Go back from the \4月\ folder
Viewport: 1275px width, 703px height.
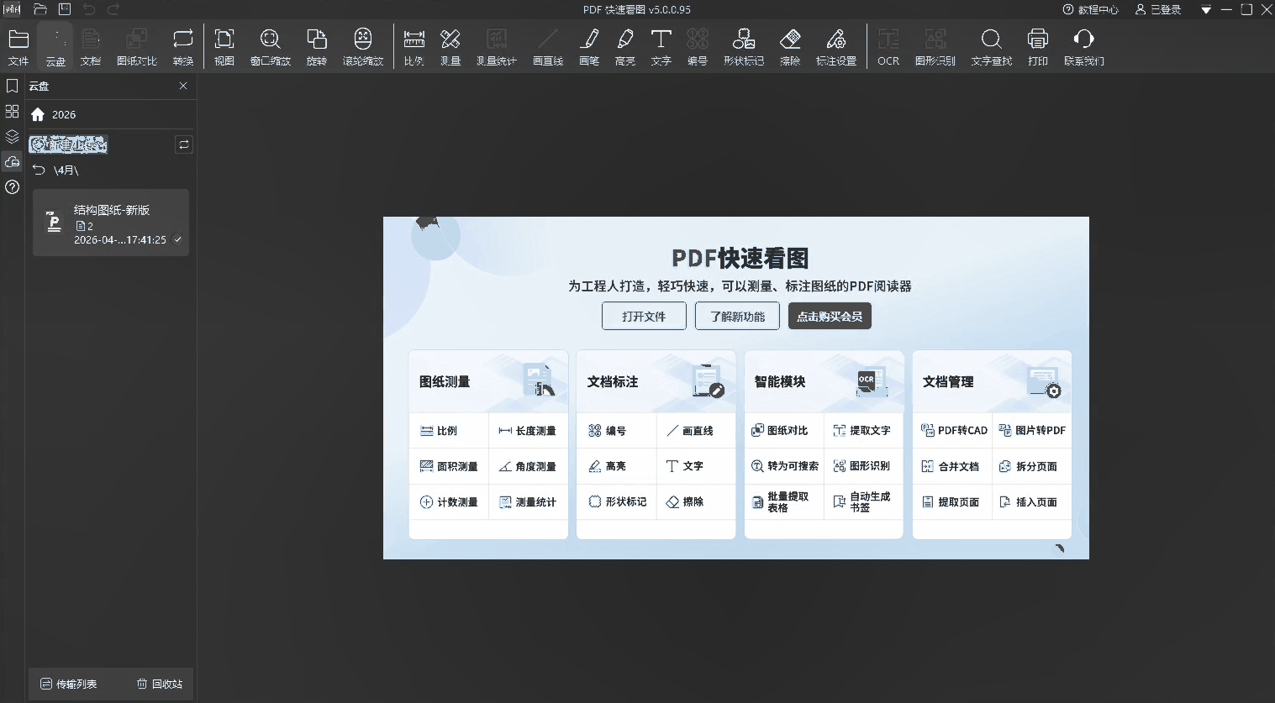[39, 171]
